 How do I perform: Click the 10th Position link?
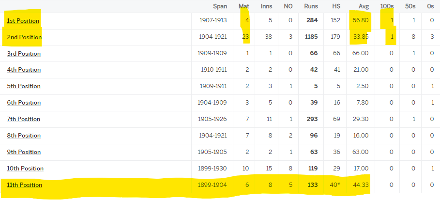coord(25,169)
